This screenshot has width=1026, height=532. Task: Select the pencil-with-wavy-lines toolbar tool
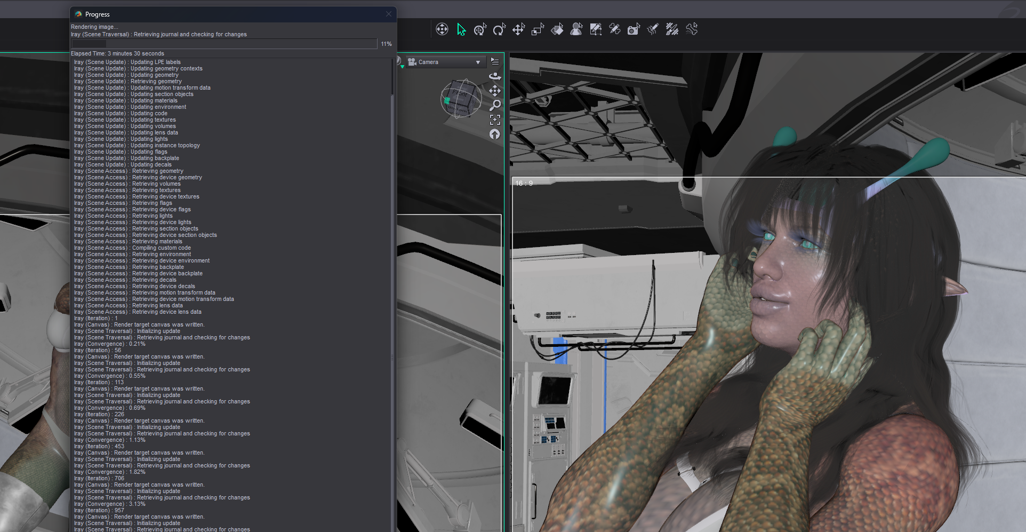click(653, 29)
